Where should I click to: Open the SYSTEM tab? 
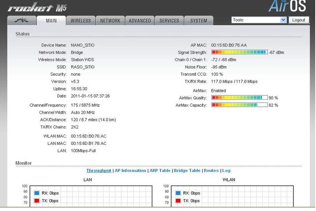click(x=198, y=21)
